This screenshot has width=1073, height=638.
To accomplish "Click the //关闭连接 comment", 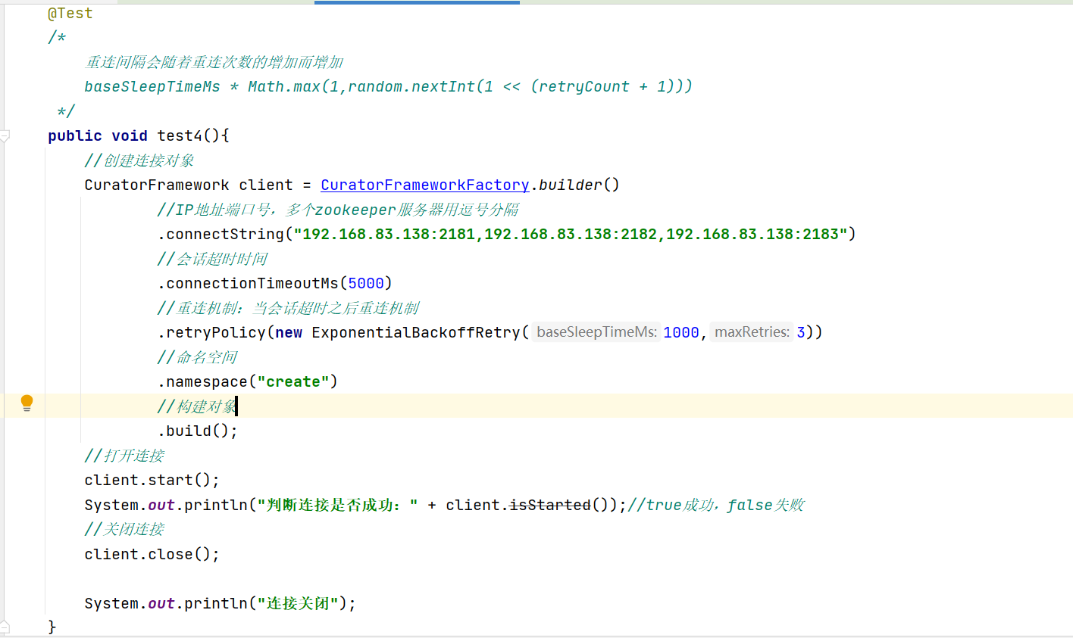I will click(124, 529).
